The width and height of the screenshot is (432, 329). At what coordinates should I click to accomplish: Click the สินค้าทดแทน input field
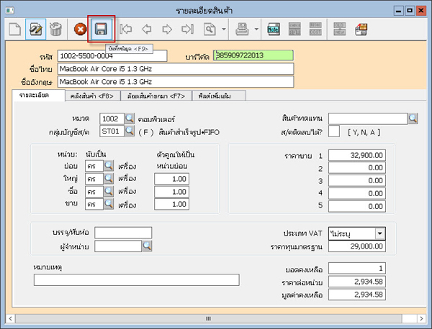click(368, 119)
